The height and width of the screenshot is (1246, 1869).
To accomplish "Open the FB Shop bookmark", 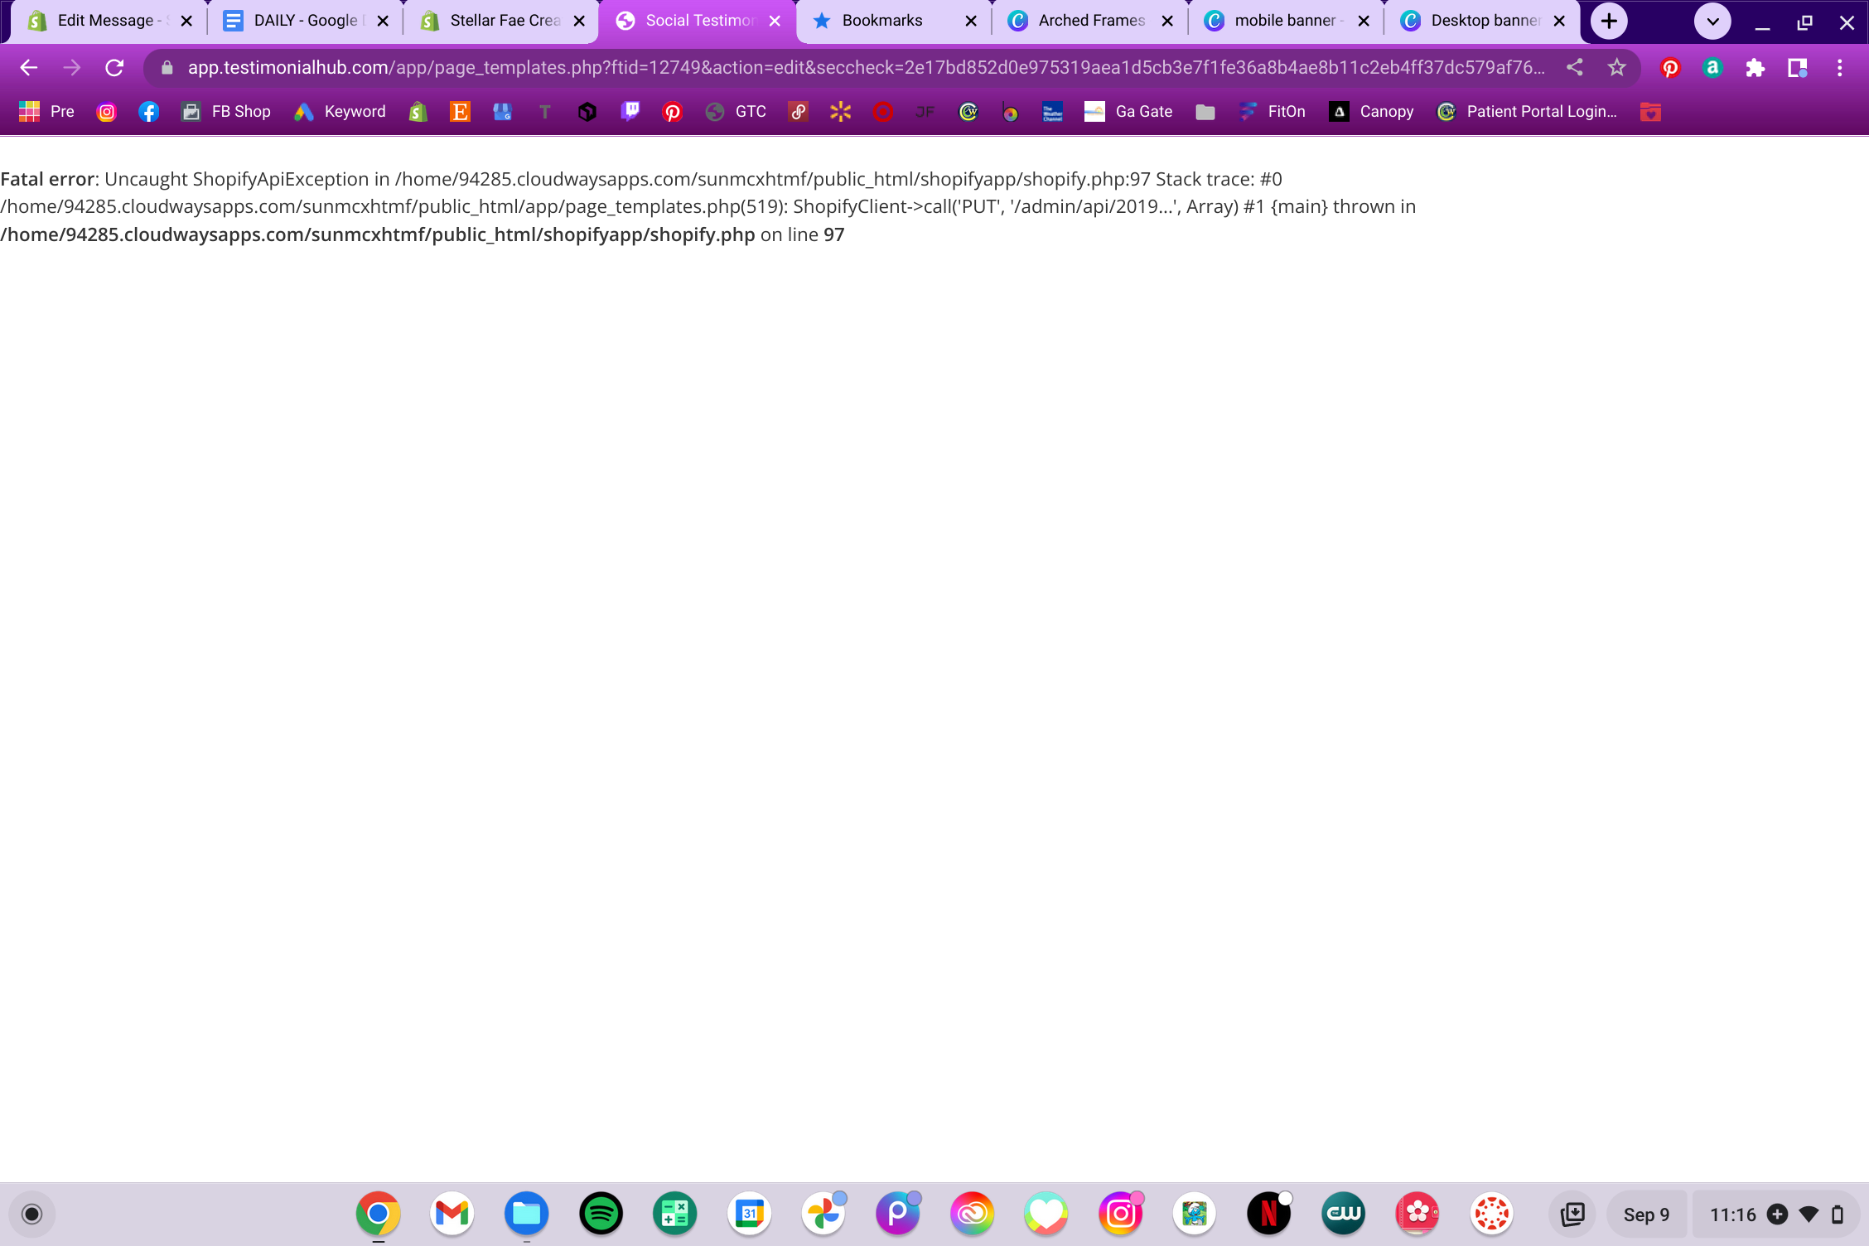I will point(226,112).
